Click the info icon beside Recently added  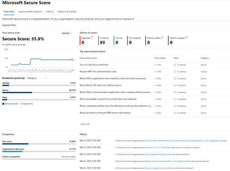162,37
